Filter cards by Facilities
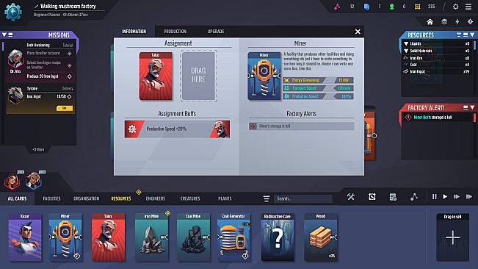Image resolution: width=478 pixels, height=269 pixels. point(51,198)
